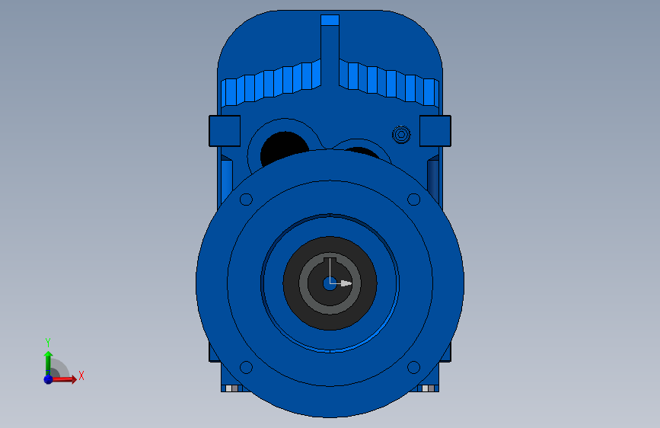The height and width of the screenshot is (428, 660).
Task: Select the lower-right bolt hole on the flange
Action: [414, 367]
